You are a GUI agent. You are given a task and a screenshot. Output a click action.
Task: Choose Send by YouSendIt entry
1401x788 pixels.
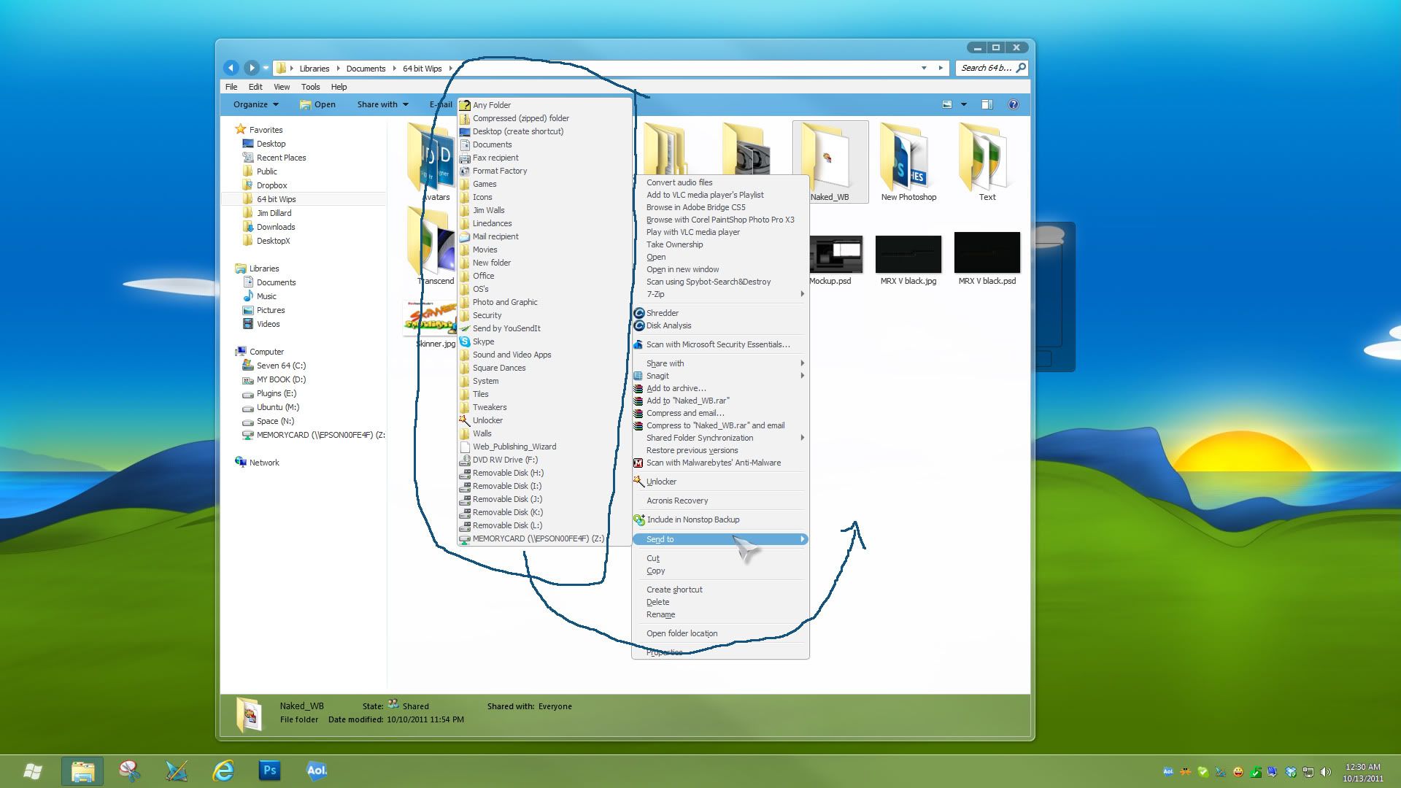click(x=506, y=328)
